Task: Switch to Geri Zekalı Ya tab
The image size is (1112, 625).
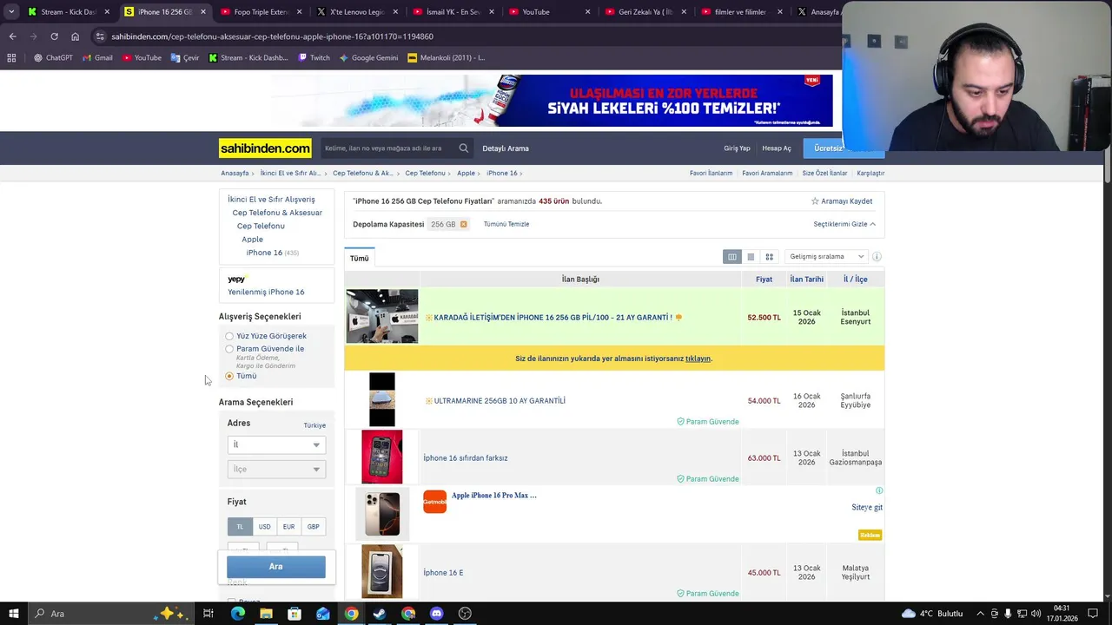Action: [645, 12]
